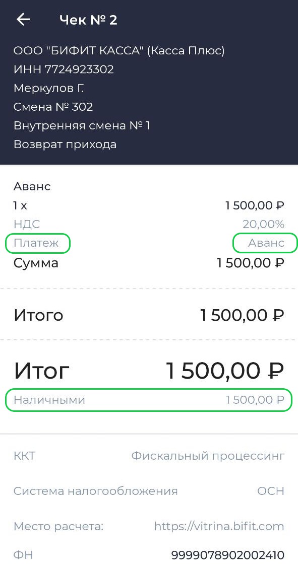Tap the Возврат прихода text
The width and height of the screenshot is (298, 574).
65,144
